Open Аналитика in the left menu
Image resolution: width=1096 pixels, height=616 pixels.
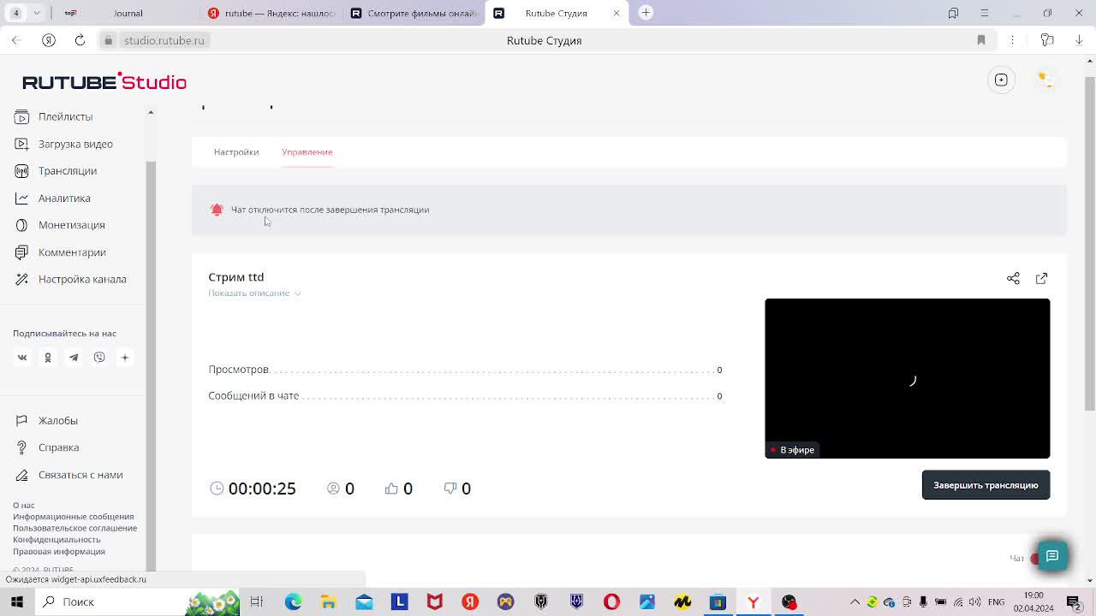coord(52,198)
